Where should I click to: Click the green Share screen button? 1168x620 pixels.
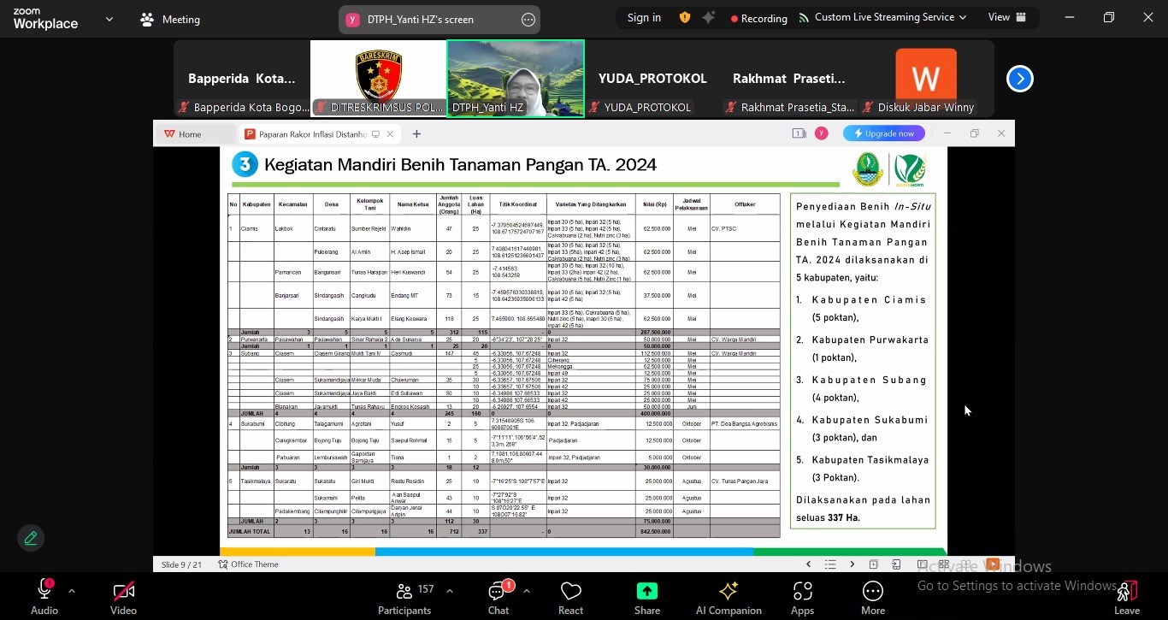click(647, 597)
